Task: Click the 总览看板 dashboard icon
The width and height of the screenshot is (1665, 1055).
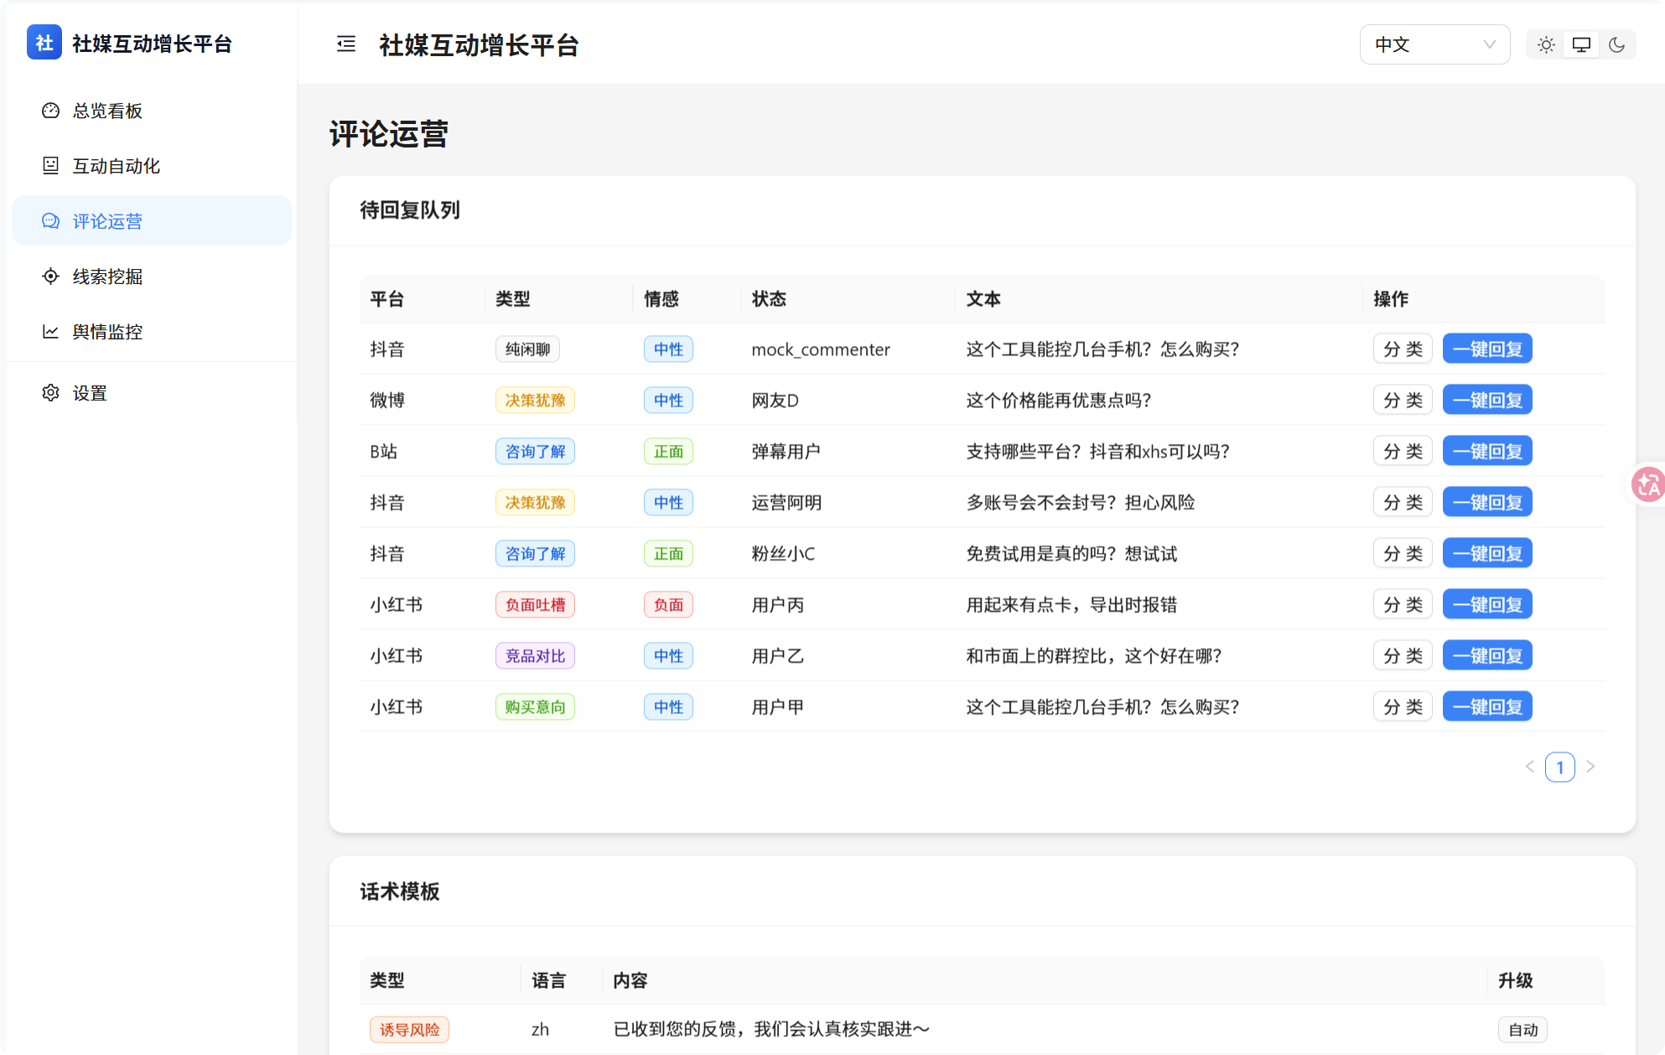Action: (50, 111)
